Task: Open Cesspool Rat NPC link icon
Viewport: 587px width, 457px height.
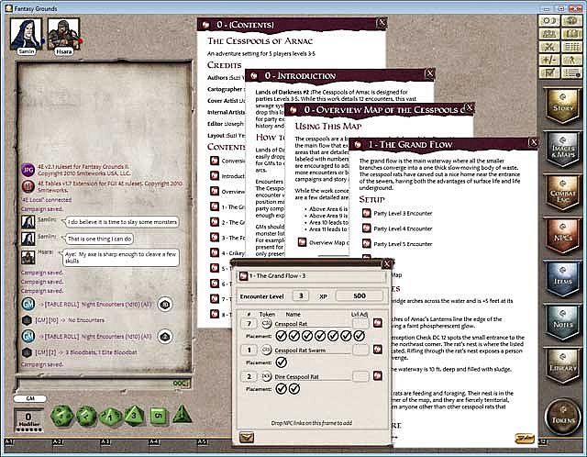Action: pyautogui.click(x=377, y=322)
